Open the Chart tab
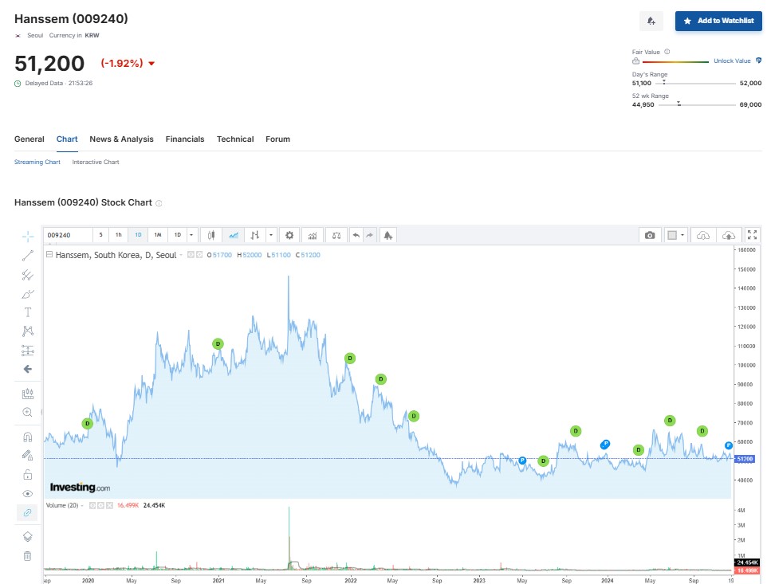This screenshot has width=767, height=584. point(67,139)
